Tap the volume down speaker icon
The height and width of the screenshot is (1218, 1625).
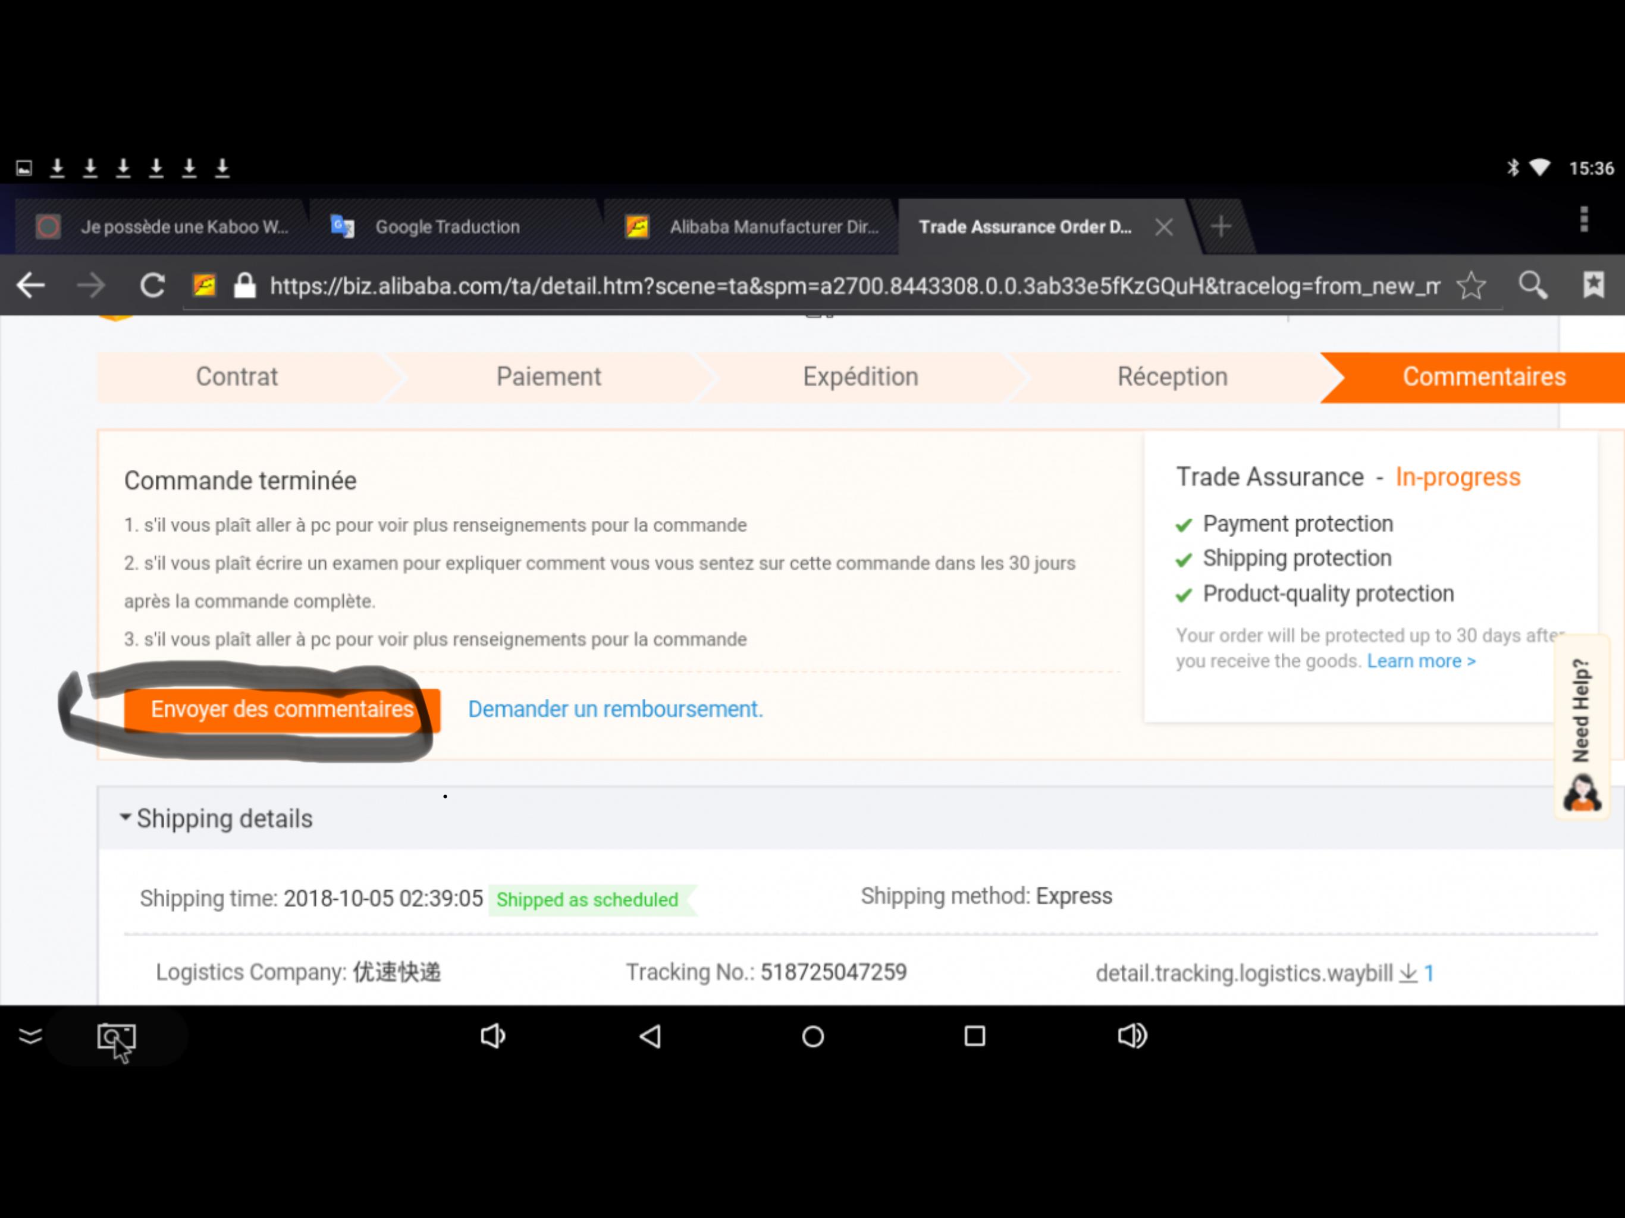[492, 1037]
